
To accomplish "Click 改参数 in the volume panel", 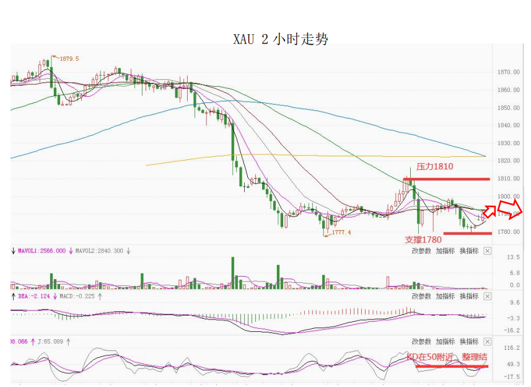I will point(421,251).
